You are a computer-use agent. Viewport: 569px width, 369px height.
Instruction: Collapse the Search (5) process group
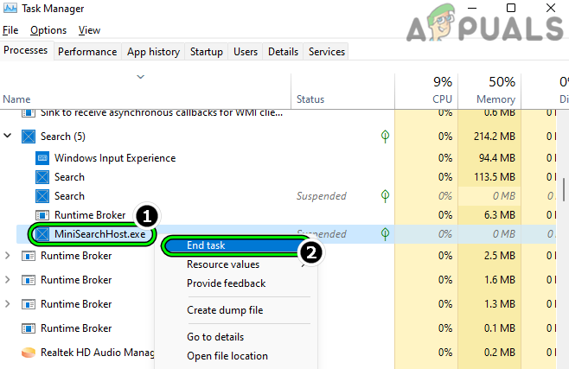7,136
